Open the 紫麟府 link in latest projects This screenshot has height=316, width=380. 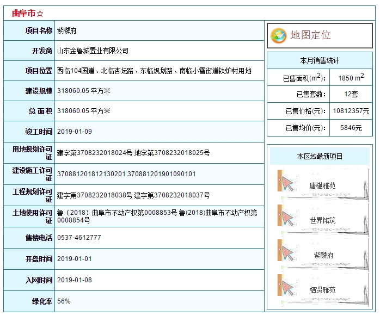(x=323, y=255)
